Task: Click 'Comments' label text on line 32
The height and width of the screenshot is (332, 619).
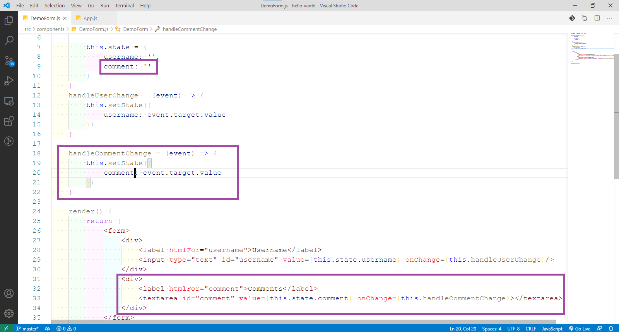Action: pyautogui.click(x=265, y=289)
